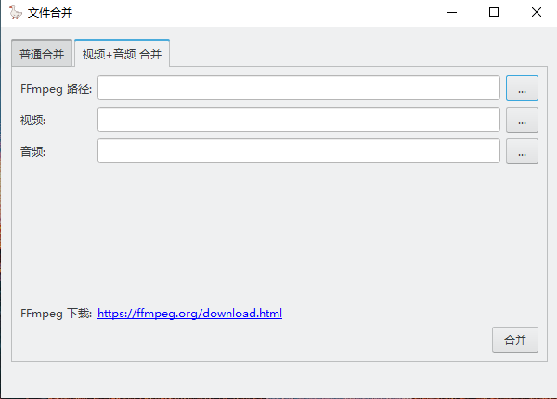The height and width of the screenshot is (399, 557).
Task: Minimize the 文件合并 window
Action: [x=452, y=12]
